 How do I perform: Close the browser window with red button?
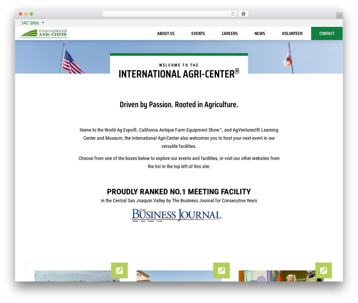click(20, 14)
